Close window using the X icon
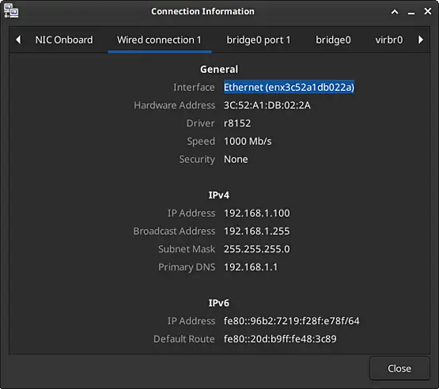Screen dimensions: 439x389 [x=427, y=11]
